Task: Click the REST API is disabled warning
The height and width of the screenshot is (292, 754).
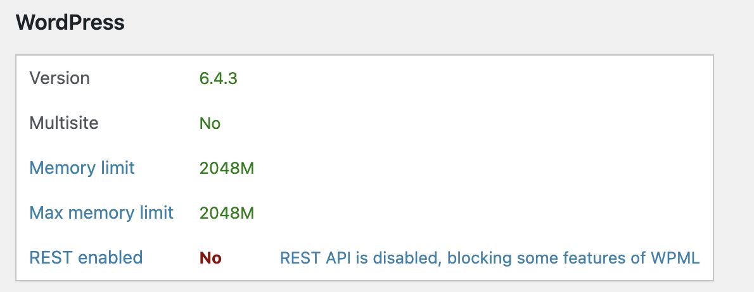Action: click(490, 258)
